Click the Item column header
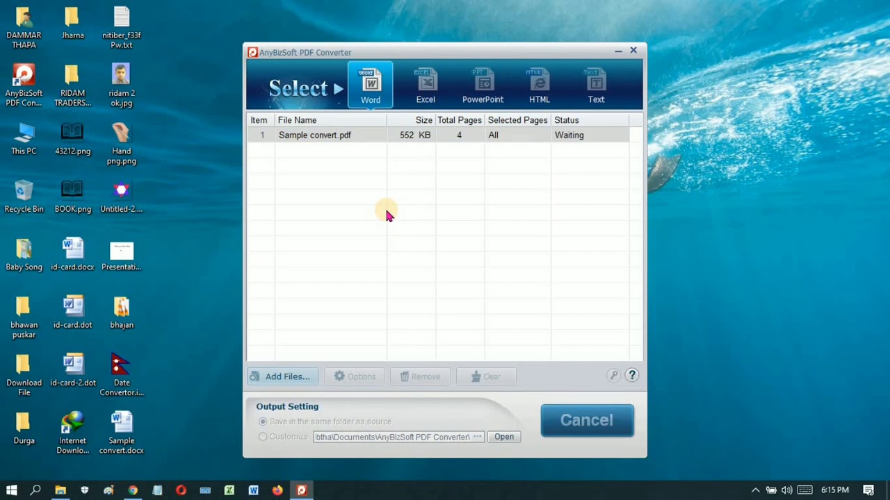Viewport: 890px width, 500px height. coord(260,120)
